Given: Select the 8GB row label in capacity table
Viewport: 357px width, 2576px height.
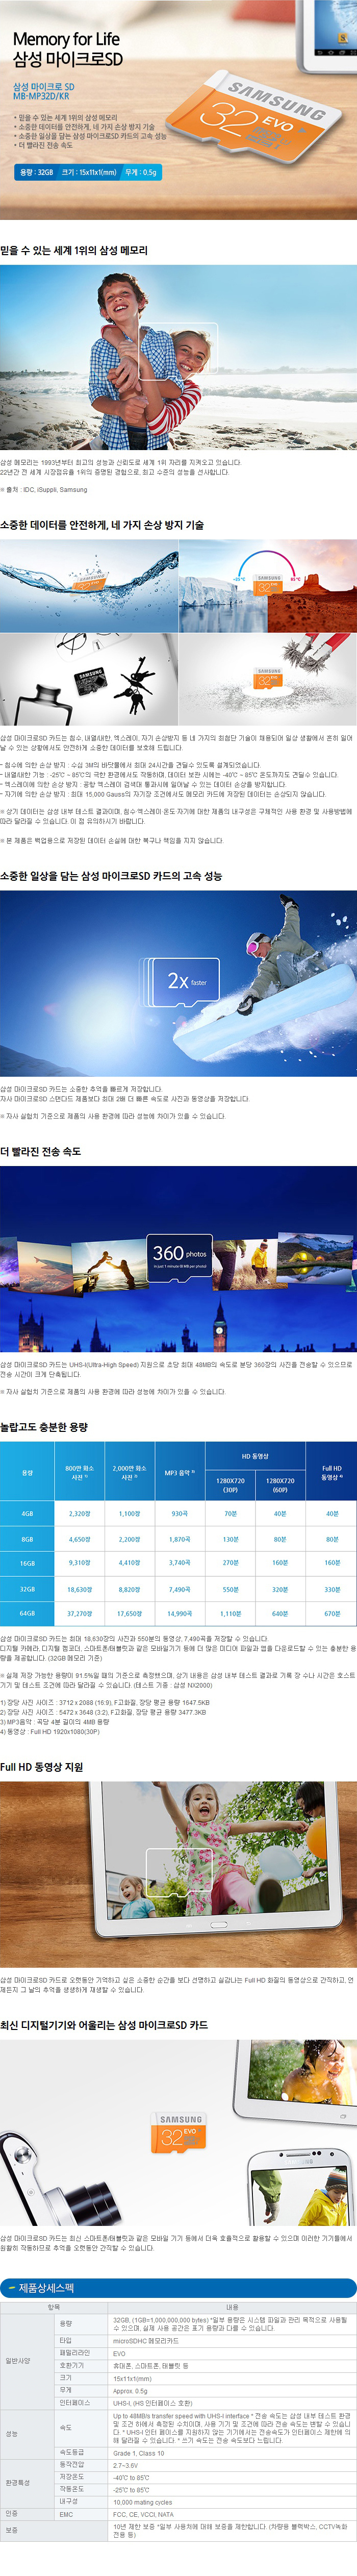Looking at the screenshot, I should click(x=27, y=1539).
